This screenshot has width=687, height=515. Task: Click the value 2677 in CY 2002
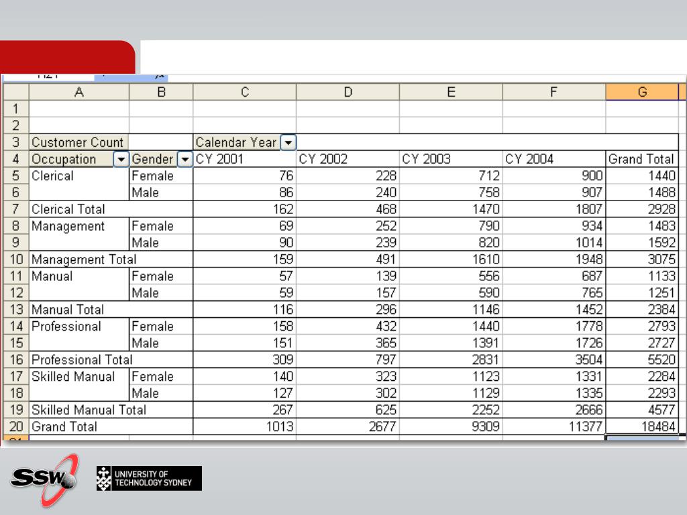coord(348,426)
